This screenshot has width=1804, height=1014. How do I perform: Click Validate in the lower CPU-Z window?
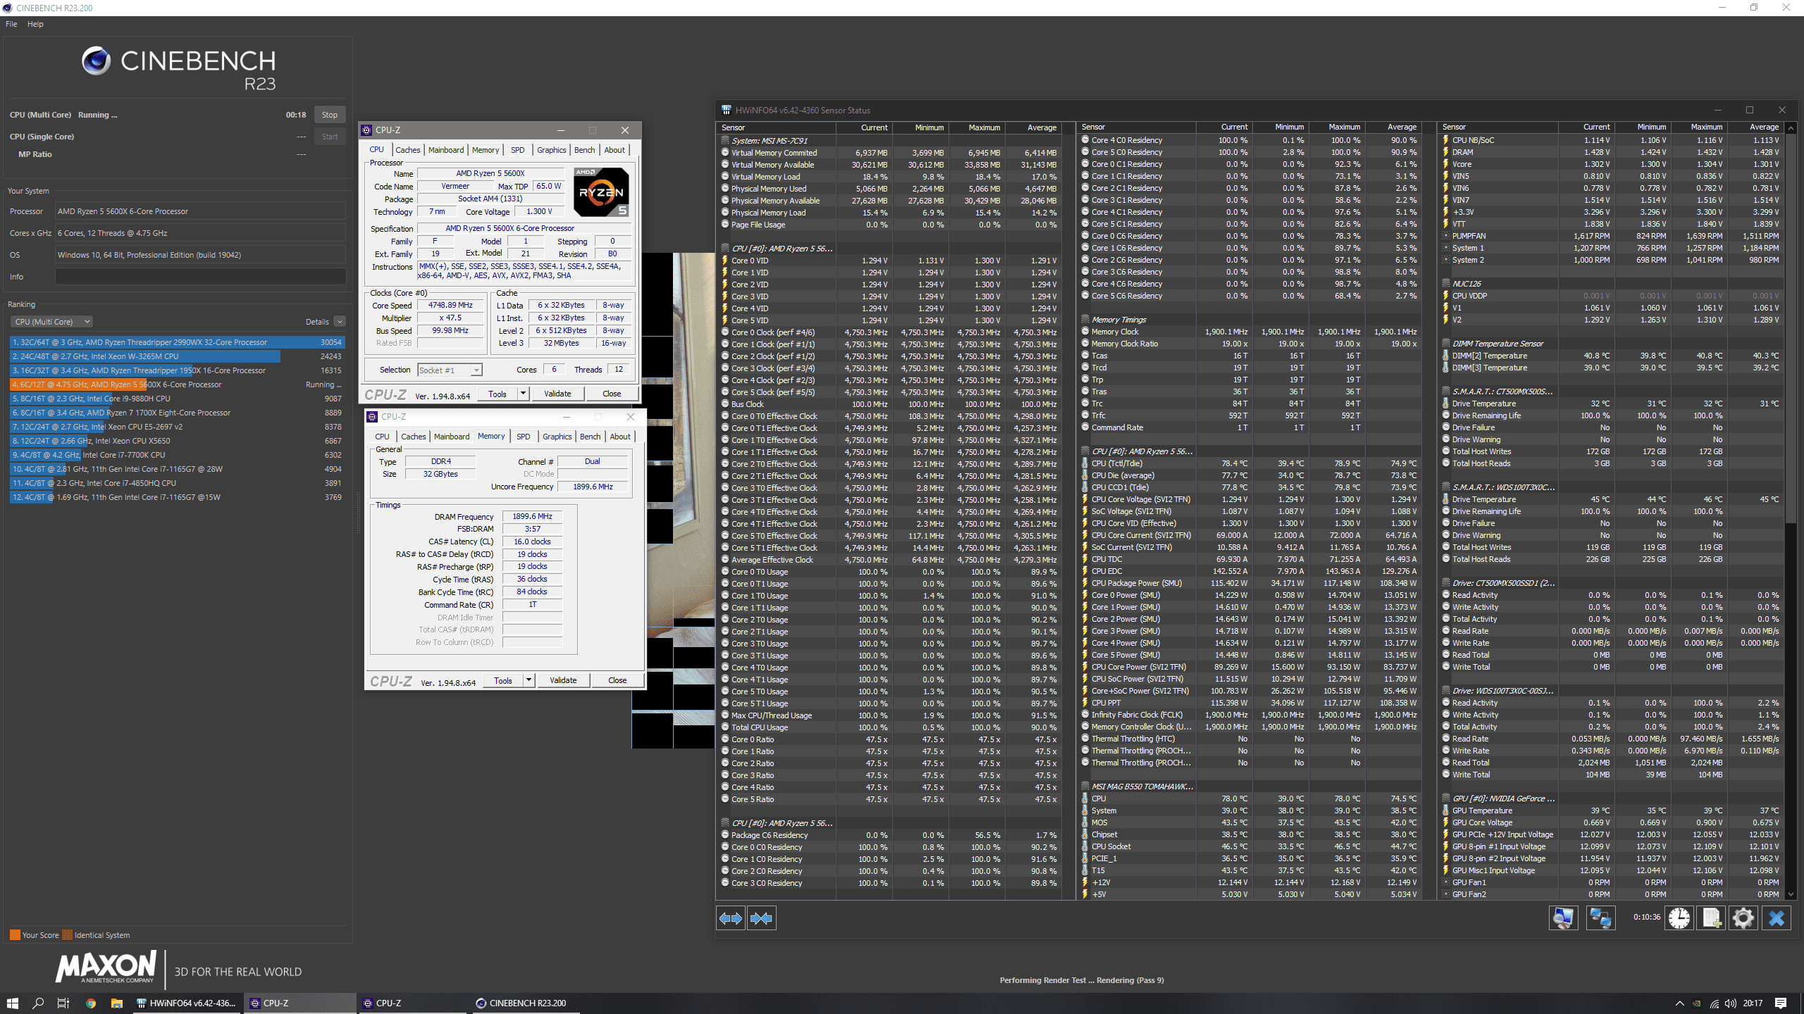point(562,680)
